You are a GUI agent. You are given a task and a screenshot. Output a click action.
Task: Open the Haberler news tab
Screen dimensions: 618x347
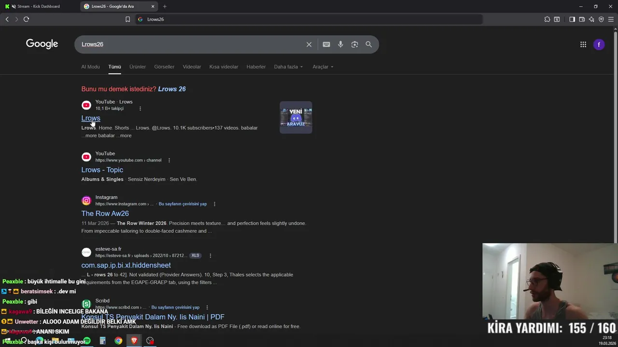click(x=256, y=67)
